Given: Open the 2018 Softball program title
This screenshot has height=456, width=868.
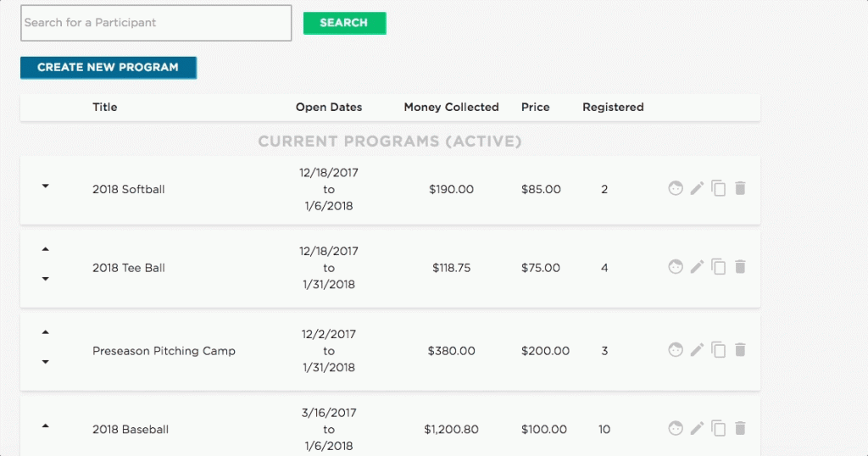Looking at the screenshot, I should pyautogui.click(x=129, y=189).
